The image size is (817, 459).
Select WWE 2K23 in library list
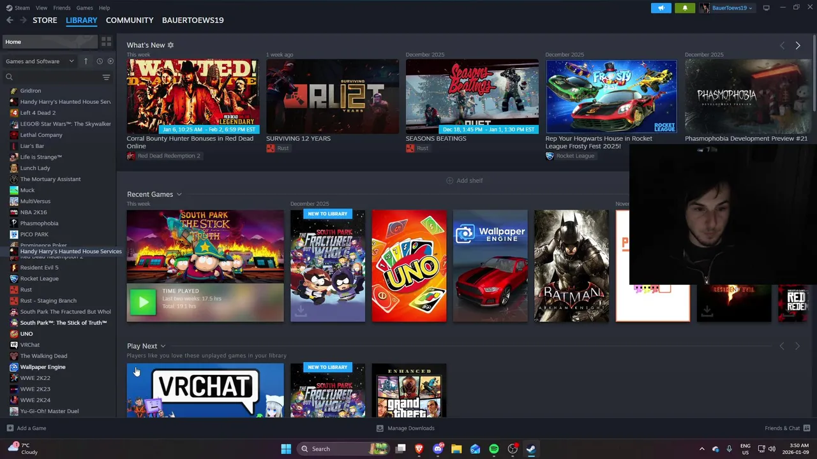click(35, 389)
